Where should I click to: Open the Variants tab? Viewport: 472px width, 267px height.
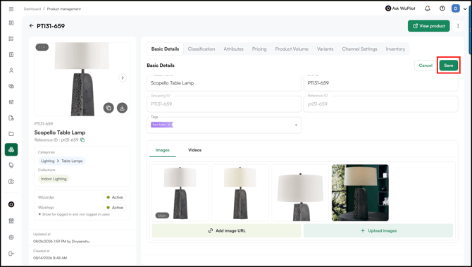pos(325,49)
